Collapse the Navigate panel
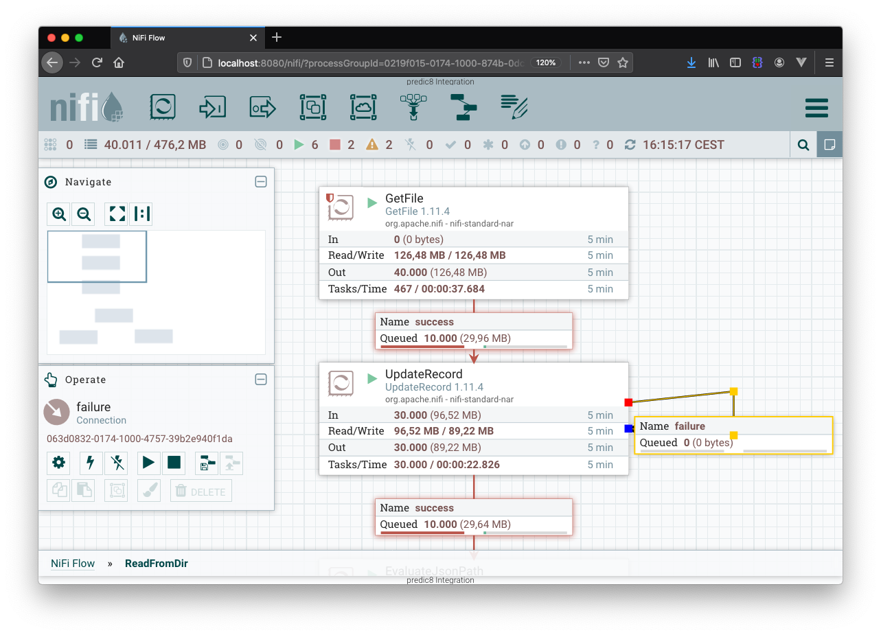This screenshot has height=635, width=881. click(x=261, y=182)
